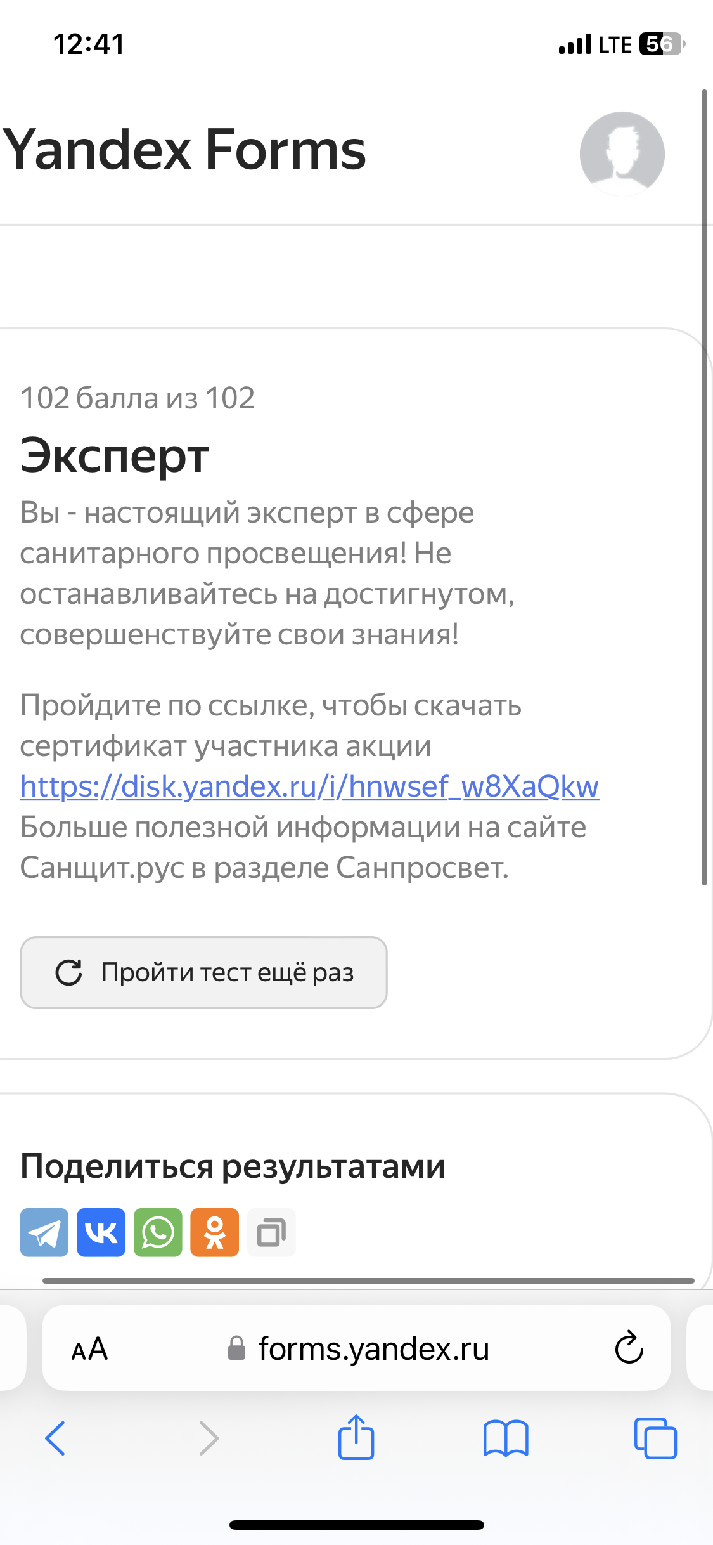Open the user profile avatar

(622, 154)
